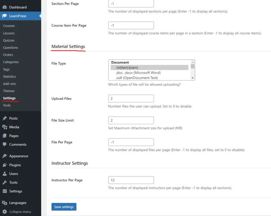Image resolution: width=271 pixels, height=216 pixels.
Task: Focus the Upload Files number field
Action: click(x=131, y=98)
